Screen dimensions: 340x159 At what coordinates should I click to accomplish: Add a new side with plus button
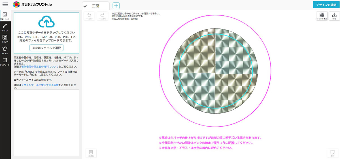tap(116, 6)
